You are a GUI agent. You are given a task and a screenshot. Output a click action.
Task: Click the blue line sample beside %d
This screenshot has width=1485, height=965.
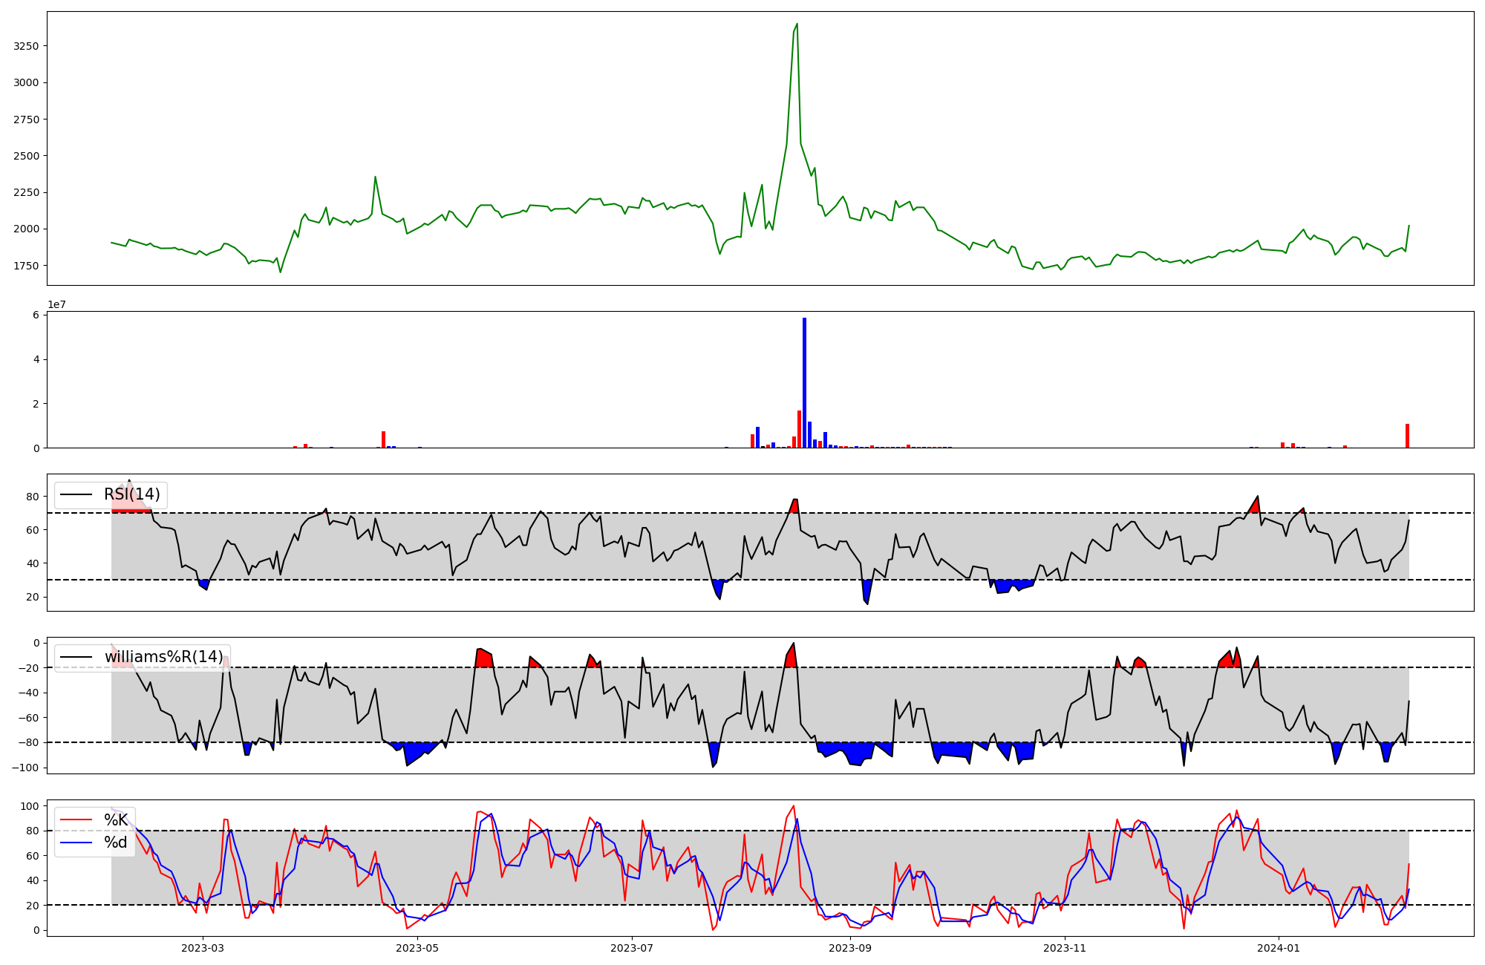(76, 843)
